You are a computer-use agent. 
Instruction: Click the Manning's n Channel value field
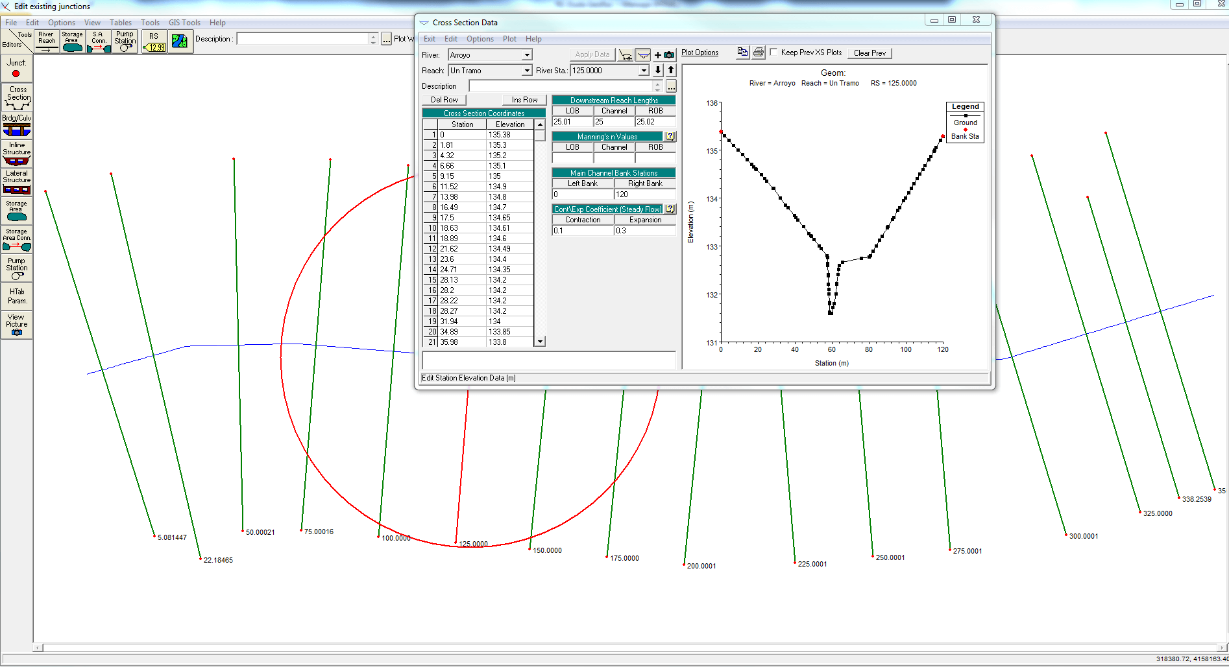(x=614, y=158)
